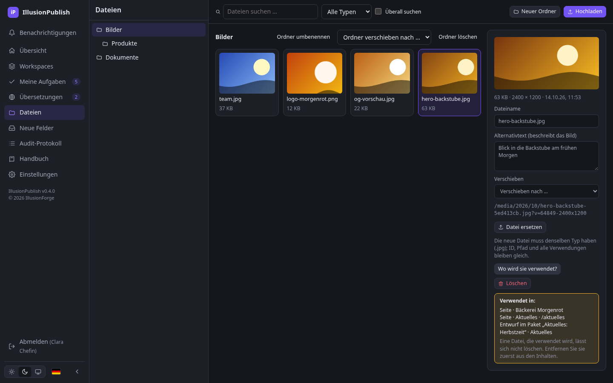Click the red Löschen button
This screenshot has height=383, width=613.
[x=513, y=283]
